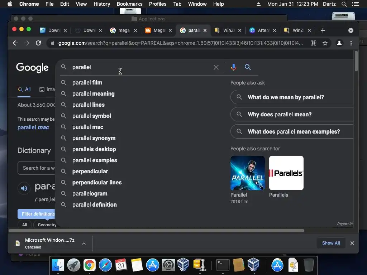The height and width of the screenshot is (275, 367).
Task: Click the eject icon in menu bar
Action: pos(258,4)
